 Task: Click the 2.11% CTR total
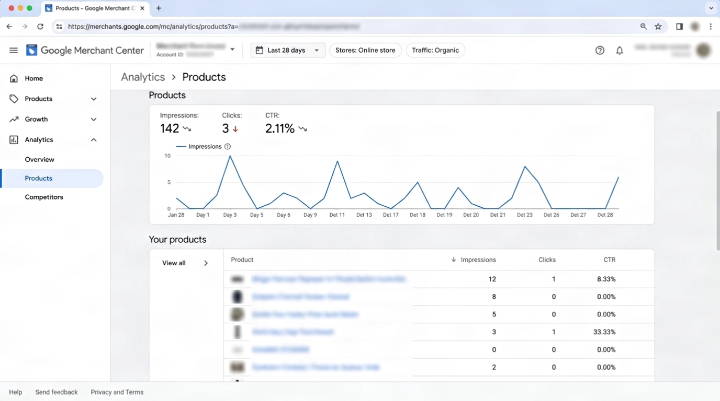click(280, 128)
